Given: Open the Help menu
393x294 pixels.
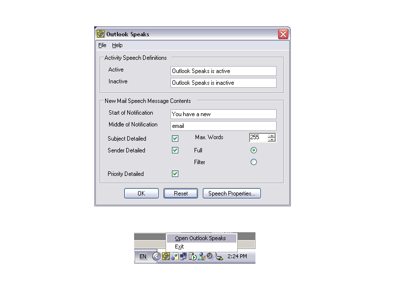Looking at the screenshot, I should coord(117,45).
